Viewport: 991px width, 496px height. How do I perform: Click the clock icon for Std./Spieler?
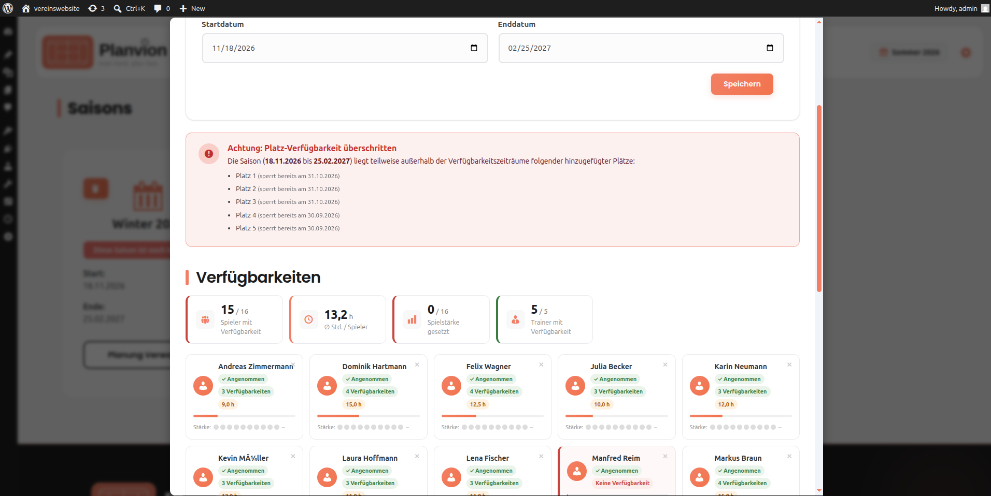pos(308,319)
